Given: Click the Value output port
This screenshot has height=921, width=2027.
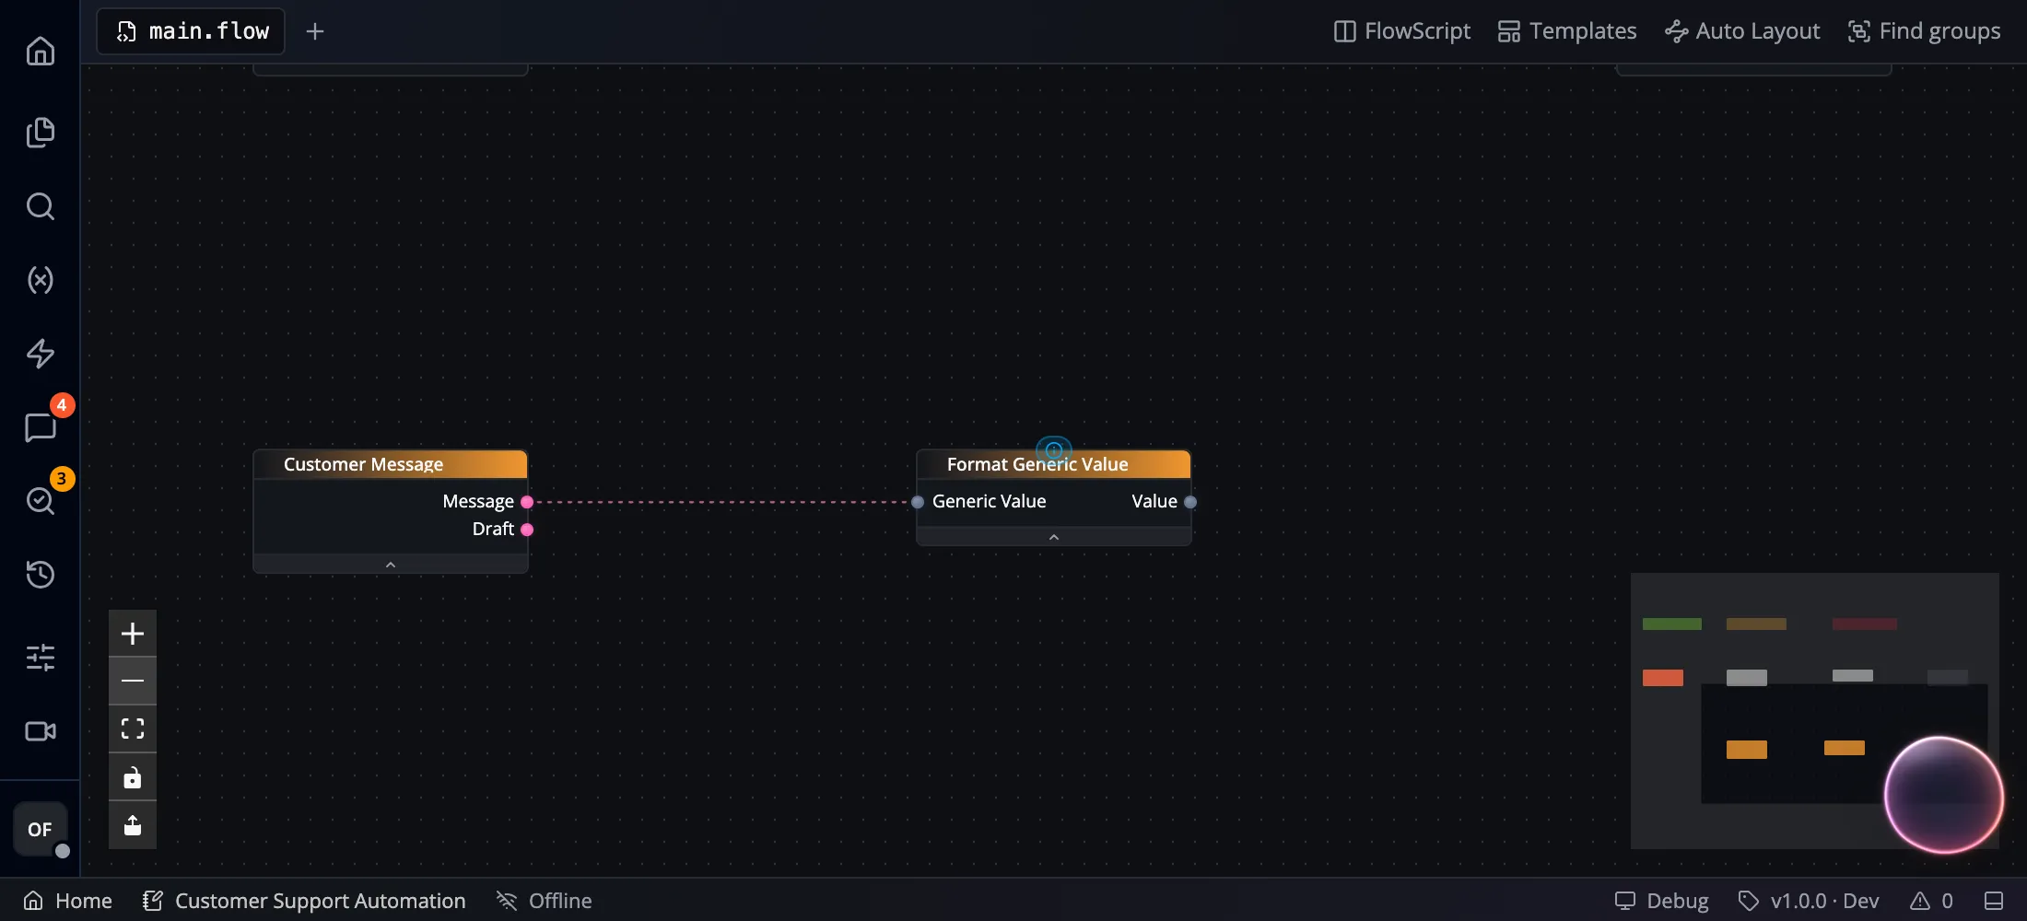Looking at the screenshot, I should point(1190,502).
